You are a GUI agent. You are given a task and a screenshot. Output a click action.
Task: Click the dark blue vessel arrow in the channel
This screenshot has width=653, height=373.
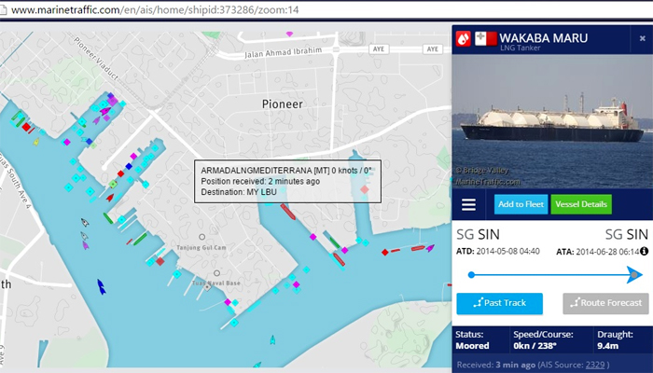pos(101,287)
